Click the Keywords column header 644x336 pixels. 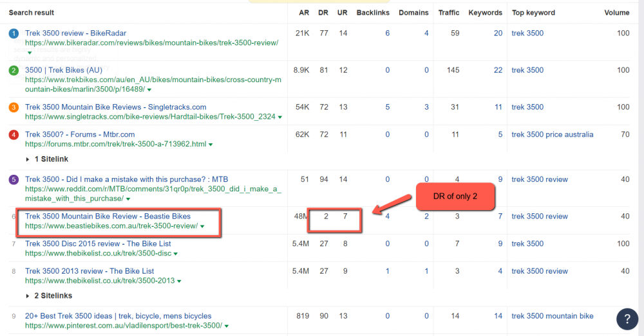[486, 13]
